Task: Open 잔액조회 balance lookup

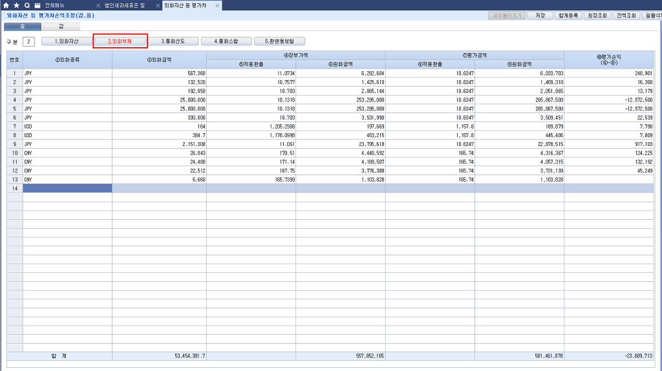Action: (626, 15)
